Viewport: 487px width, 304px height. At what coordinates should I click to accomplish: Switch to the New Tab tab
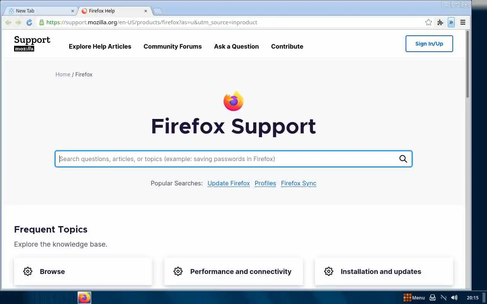pyautogui.click(x=40, y=11)
